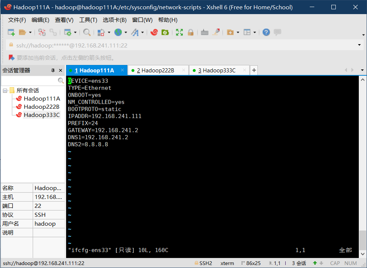Close the 3 Hadoop333C tab
Image resolution: width=367 pixels, height=268 pixels.
pyautogui.click(x=244, y=70)
